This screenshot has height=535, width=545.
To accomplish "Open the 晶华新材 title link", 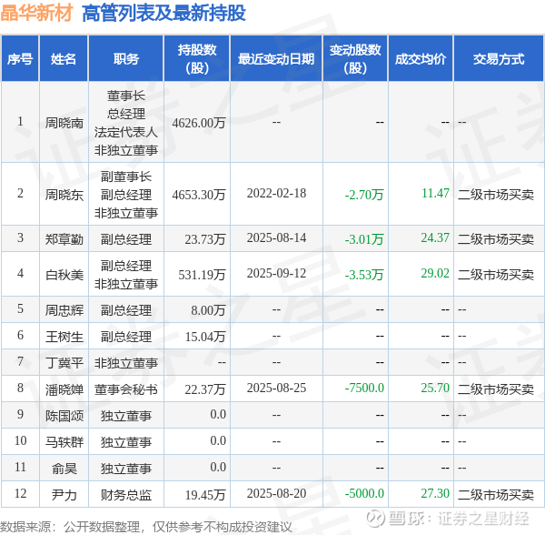I will pyautogui.click(x=36, y=13).
